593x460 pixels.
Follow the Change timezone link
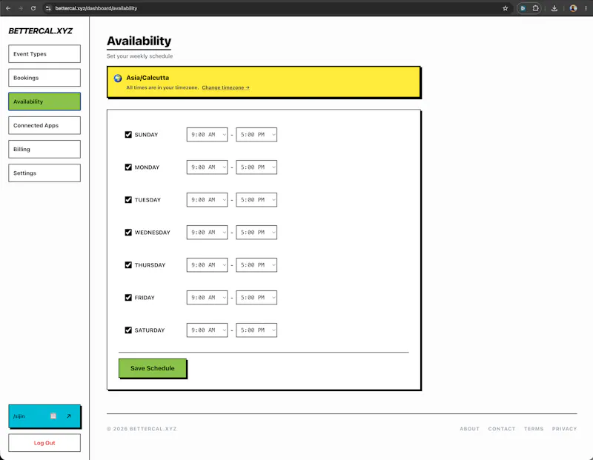[225, 87]
